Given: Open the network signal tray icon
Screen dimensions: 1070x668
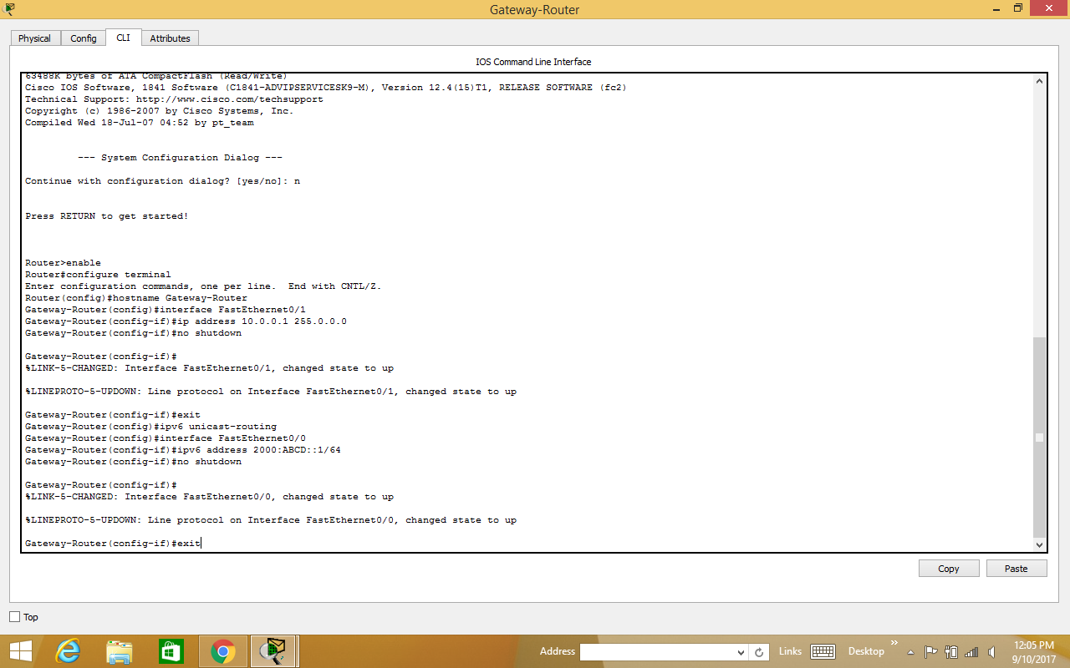Looking at the screenshot, I should click(x=971, y=652).
